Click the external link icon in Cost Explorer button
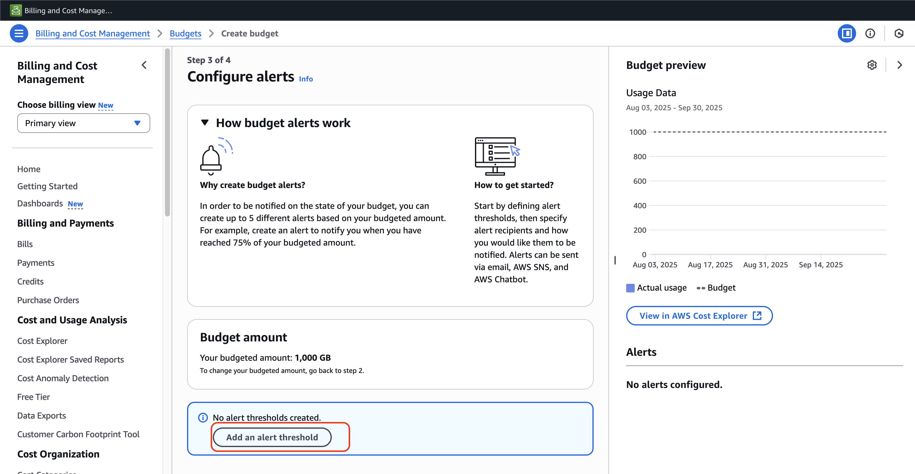 tap(757, 315)
